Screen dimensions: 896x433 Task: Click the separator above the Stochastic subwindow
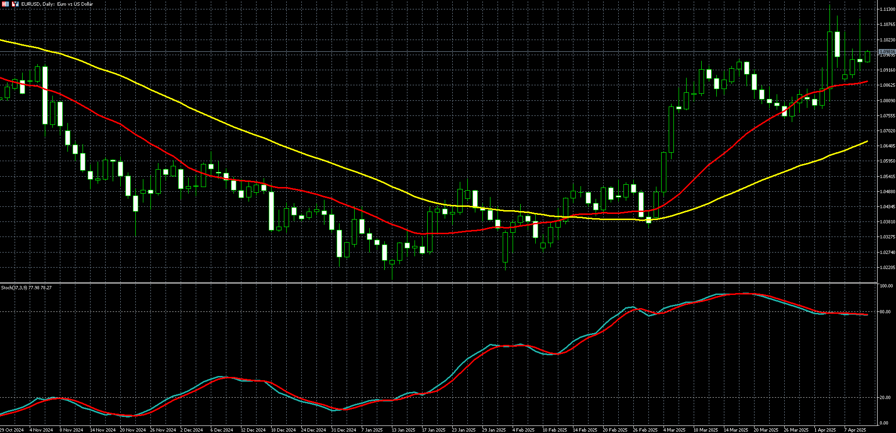(439, 283)
